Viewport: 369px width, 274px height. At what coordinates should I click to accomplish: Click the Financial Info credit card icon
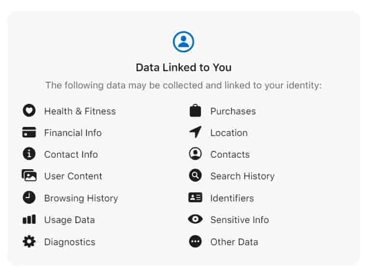pos(29,133)
